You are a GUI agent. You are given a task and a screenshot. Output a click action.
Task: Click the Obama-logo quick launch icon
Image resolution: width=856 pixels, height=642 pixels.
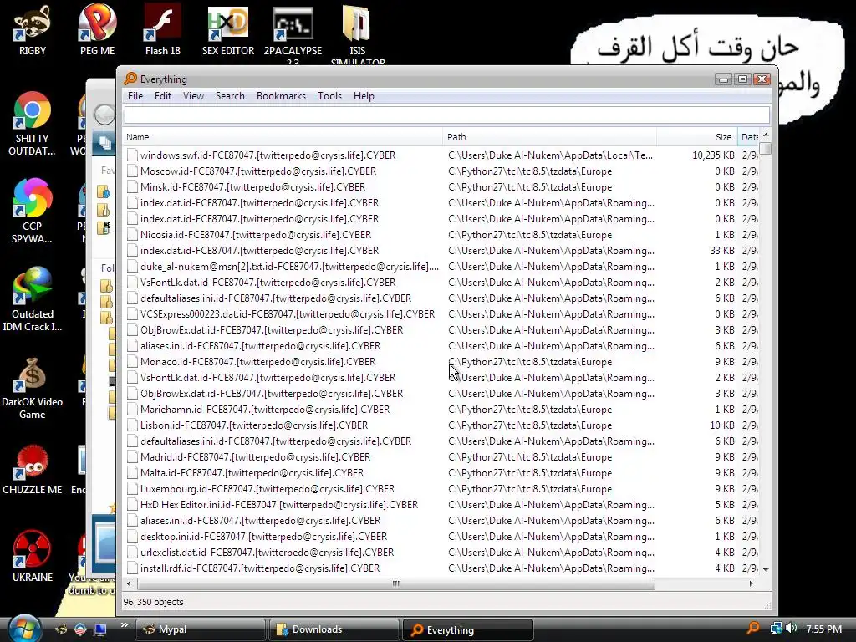79,629
